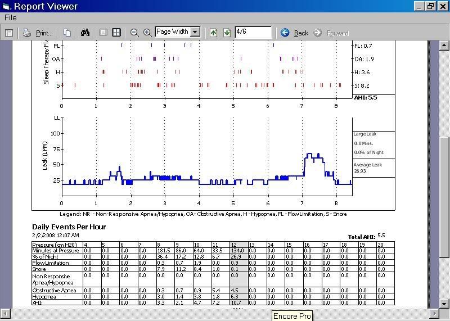The width and height of the screenshot is (450, 321).
Task: Click the 'Large Leak' label
Action: pos(364,134)
